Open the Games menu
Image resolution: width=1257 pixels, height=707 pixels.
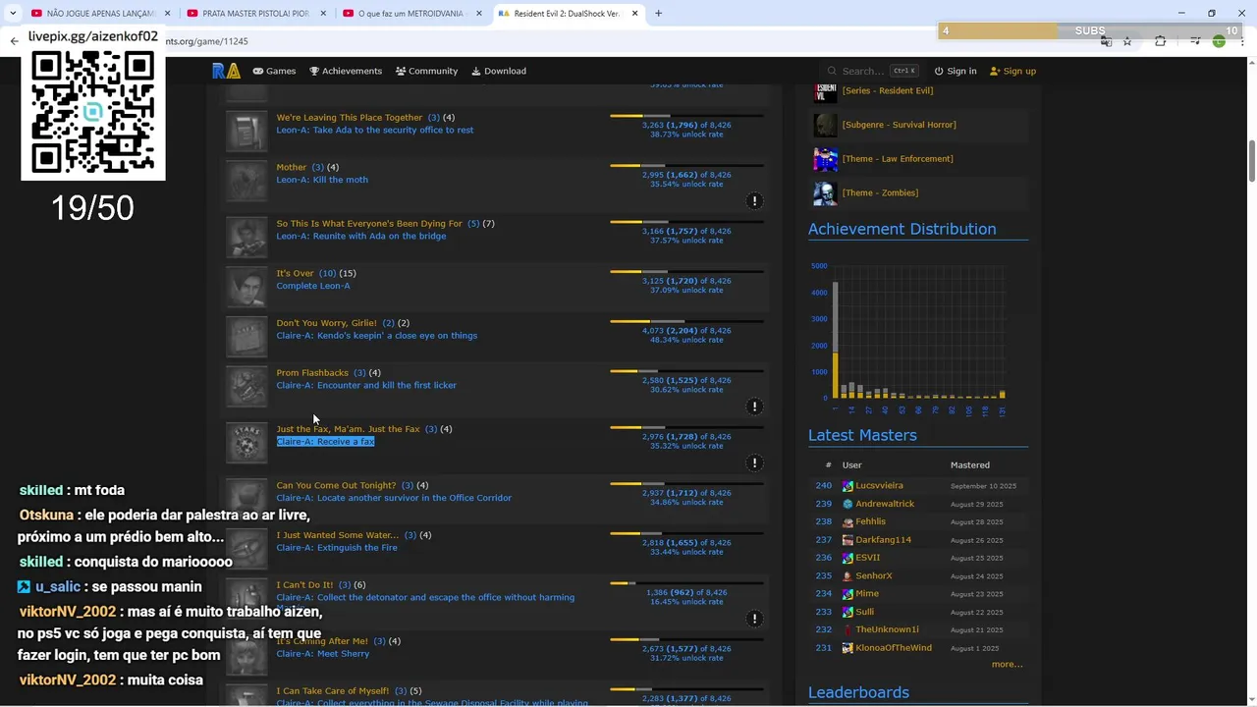click(x=274, y=71)
